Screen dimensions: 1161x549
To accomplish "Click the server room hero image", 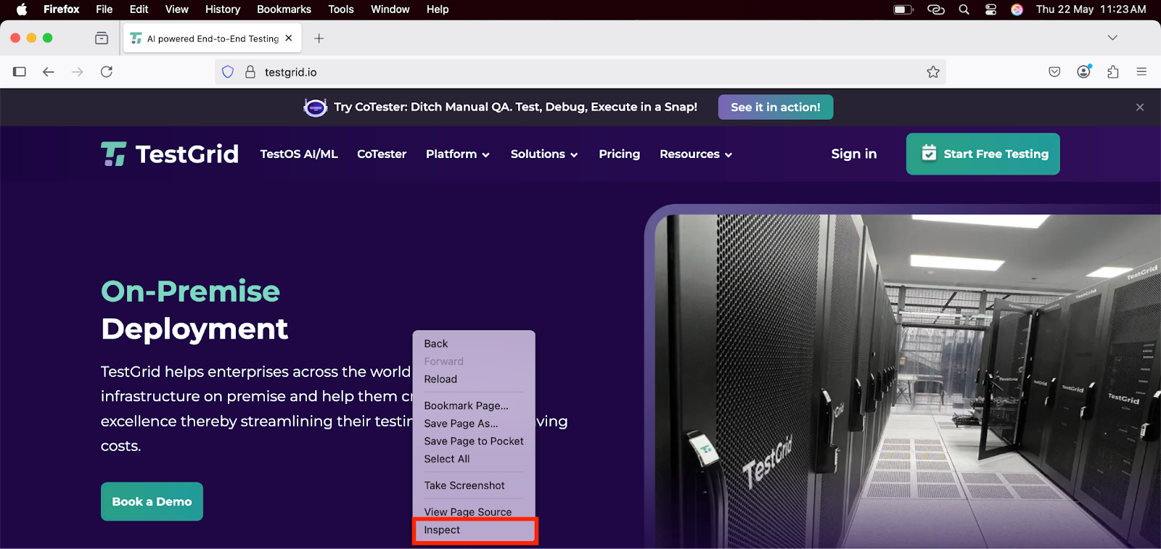I will pyautogui.click(x=907, y=381).
